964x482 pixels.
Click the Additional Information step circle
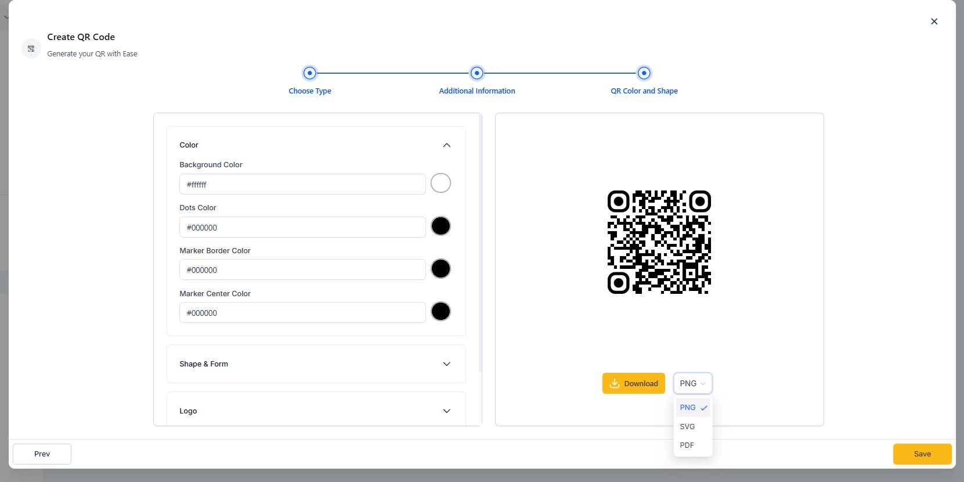477,73
